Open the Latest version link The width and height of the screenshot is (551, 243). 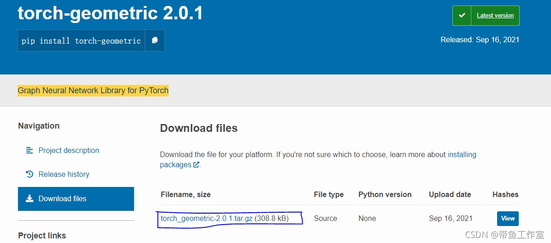tap(495, 16)
